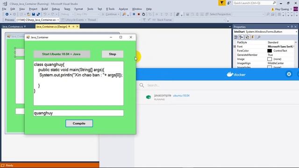
Task: Click the account warning triangle icon
Action: tap(273, 9)
